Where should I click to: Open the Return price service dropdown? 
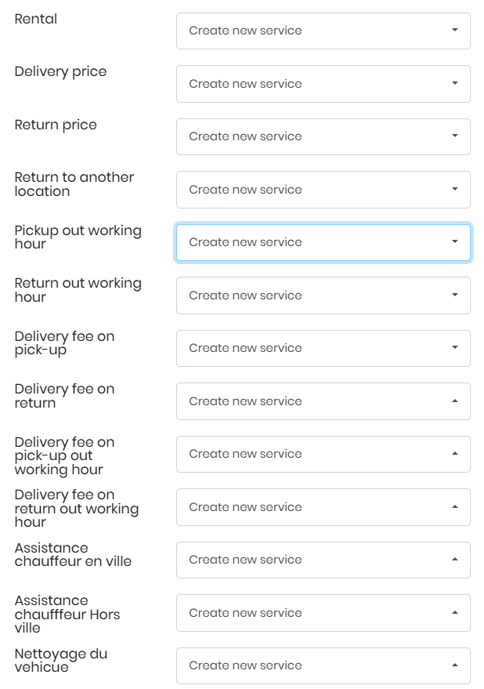pos(323,136)
